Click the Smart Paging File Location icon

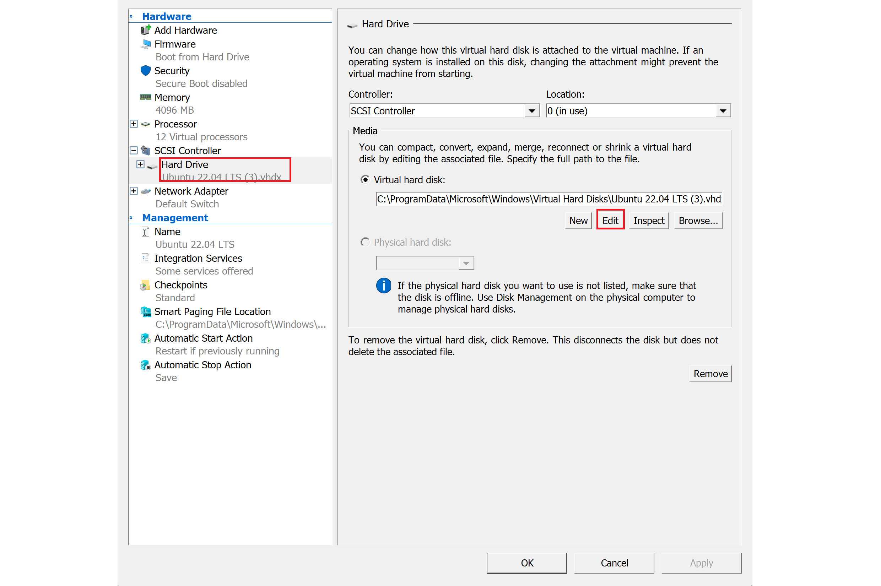pos(145,312)
